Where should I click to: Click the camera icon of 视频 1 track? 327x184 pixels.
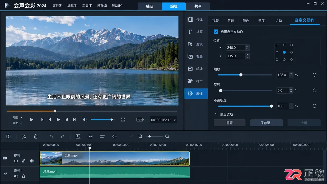pyautogui.click(x=5, y=158)
